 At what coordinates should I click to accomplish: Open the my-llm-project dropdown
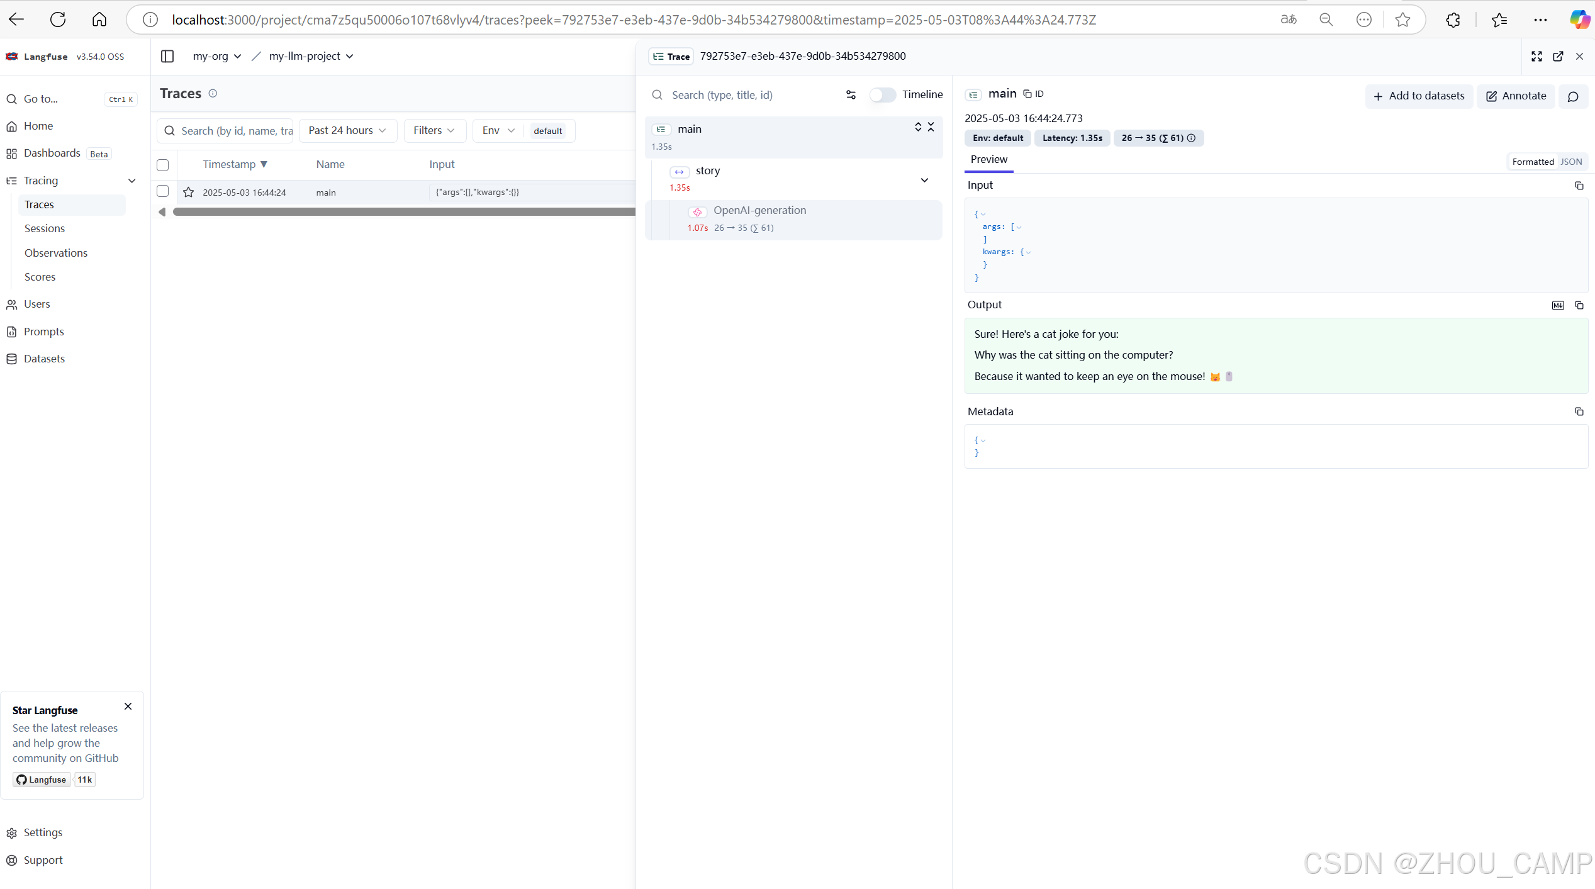[311, 56]
